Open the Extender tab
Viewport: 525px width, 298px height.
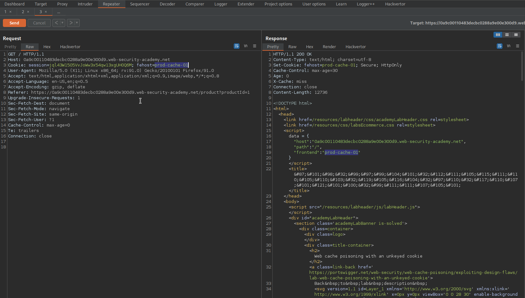point(246,4)
